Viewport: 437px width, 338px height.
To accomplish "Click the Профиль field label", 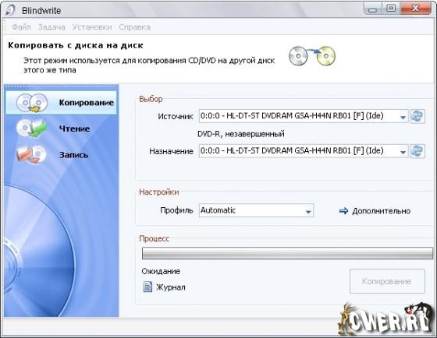I will tap(176, 210).
